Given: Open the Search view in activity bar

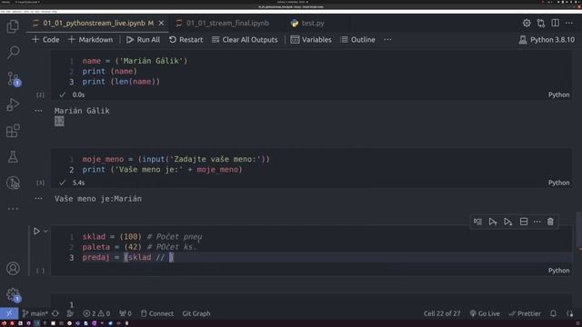Looking at the screenshot, I should (x=13, y=53).
